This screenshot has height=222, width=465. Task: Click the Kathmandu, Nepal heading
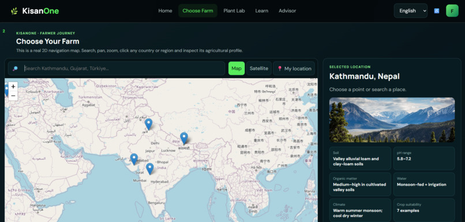[365, 76]
